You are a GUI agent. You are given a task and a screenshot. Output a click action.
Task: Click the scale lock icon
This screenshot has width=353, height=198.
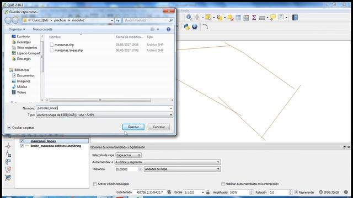(208, 192)
